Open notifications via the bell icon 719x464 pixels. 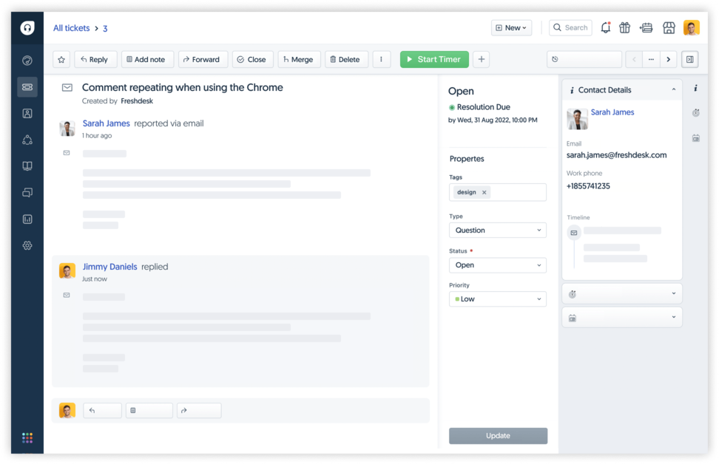[605, 27]
